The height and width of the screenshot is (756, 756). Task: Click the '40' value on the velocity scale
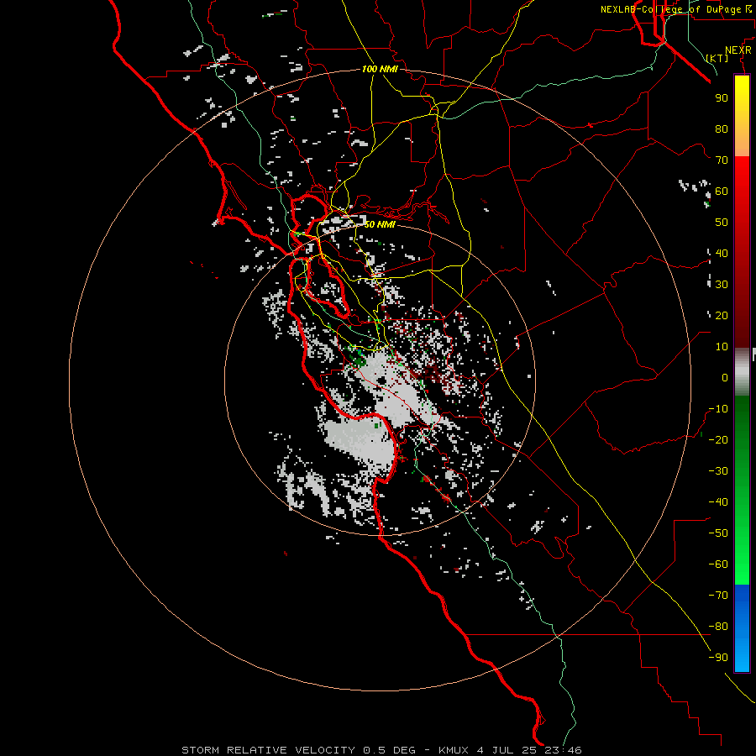[722, 254]
